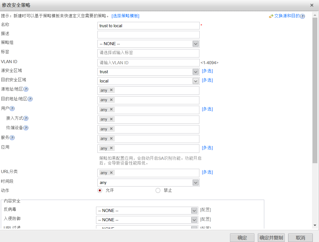Open the 源安全区域 dropdown showing trust
319x242 pixels.
pyautogui.click(x=195, y=72)
